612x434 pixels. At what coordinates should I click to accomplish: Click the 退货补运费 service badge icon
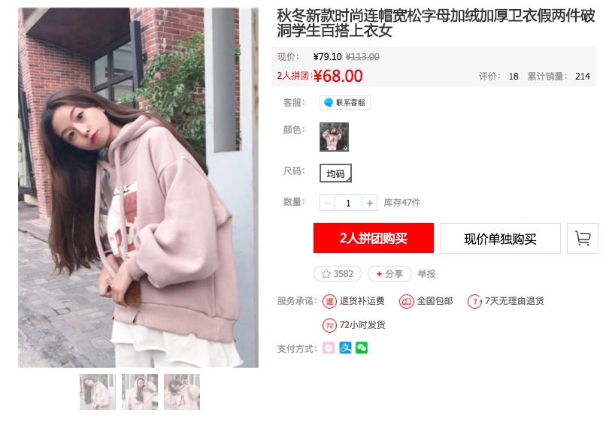click(x=329, y=301)
